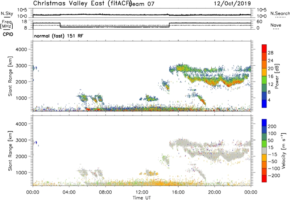The width and height of the screenshot is (290, 200).
Task: Pick the red bottom velocity colorbar segment
Action: pyautogui.click(x=264, y=179)
